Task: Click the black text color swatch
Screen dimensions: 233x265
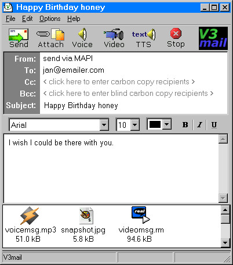Action: tap(155, 124)
